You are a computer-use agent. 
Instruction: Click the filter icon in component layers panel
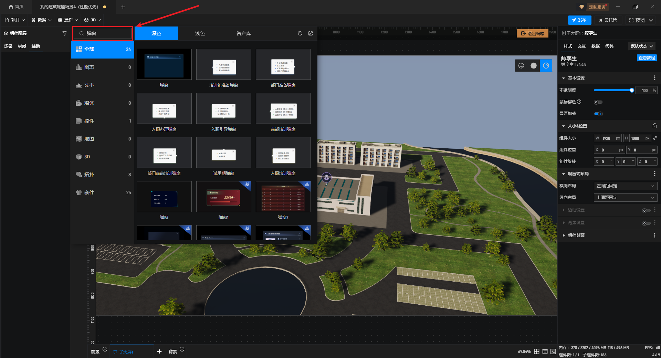tap(64, 33)
